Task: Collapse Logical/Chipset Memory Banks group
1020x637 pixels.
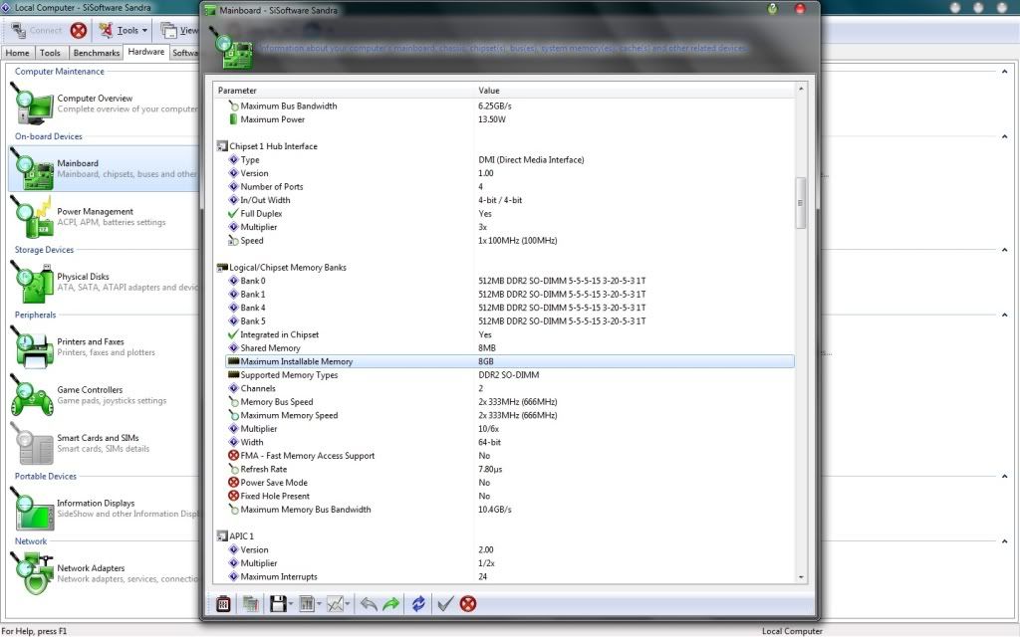Action: point(222,267)
